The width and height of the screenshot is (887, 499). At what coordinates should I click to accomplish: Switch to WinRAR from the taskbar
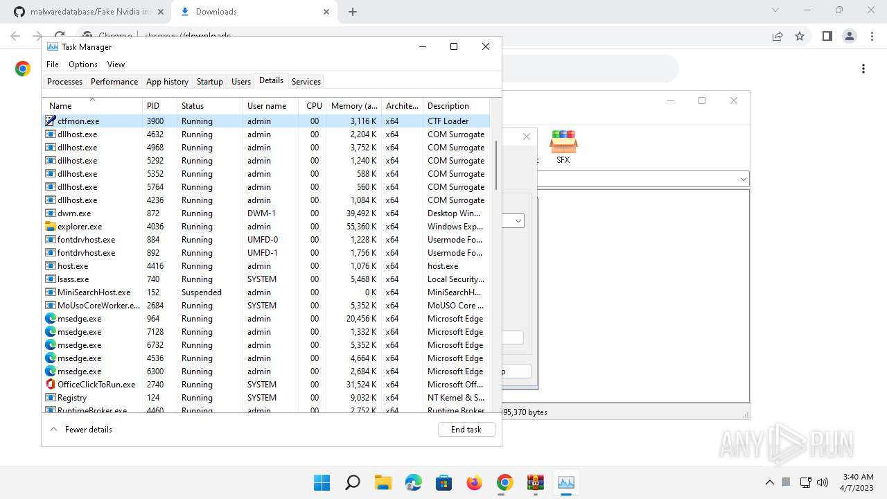[x=536, y=482]
